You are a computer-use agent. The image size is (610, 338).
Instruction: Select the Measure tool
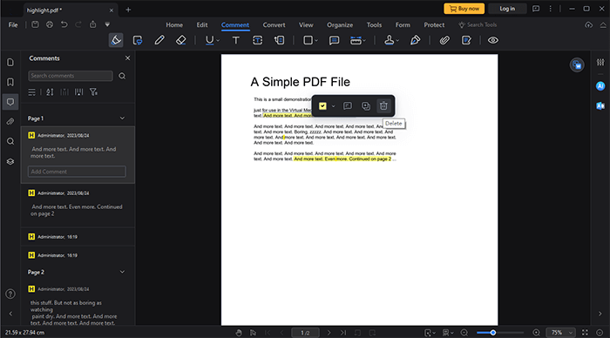click(x=356, y=40)
